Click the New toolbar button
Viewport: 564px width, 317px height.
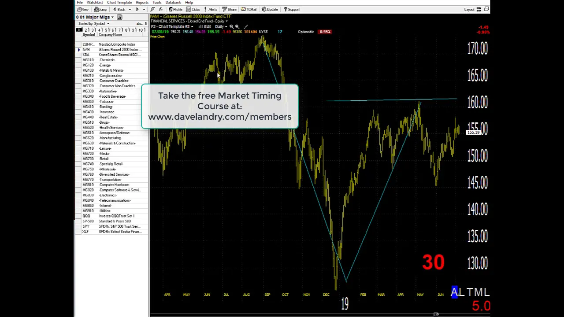[x=83, y=9]
